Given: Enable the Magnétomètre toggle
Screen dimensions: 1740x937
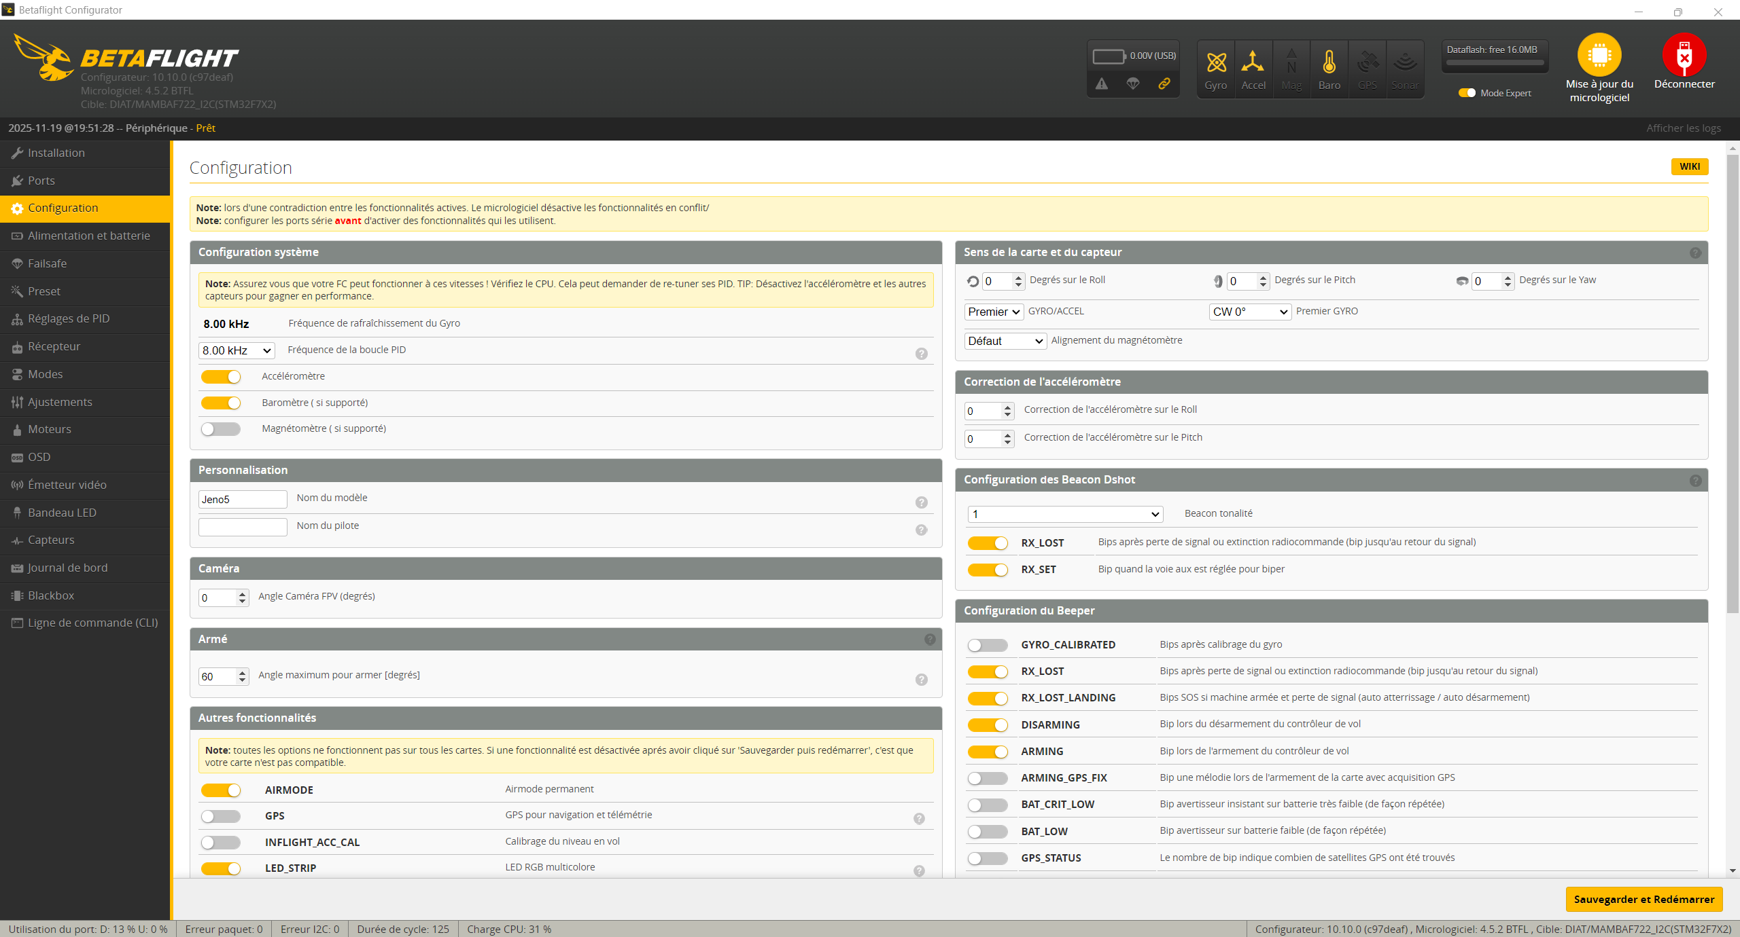Looking at the screenshot, I should click(x=221, y=429).
